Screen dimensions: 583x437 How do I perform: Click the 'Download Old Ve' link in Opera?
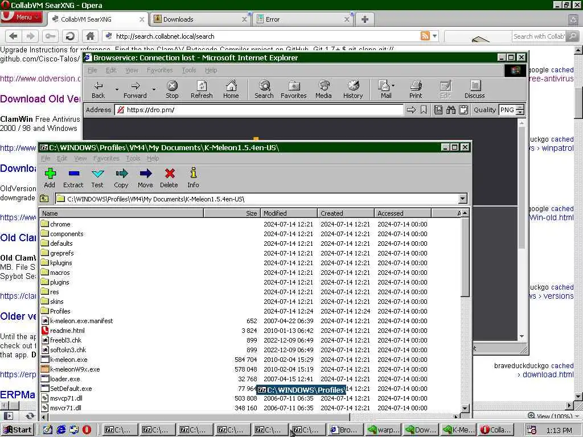tap(40, 99)
